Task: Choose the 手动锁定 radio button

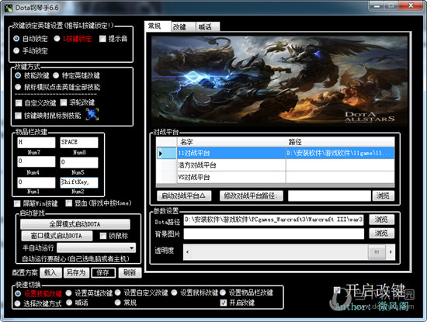Action: coord(16,50)
